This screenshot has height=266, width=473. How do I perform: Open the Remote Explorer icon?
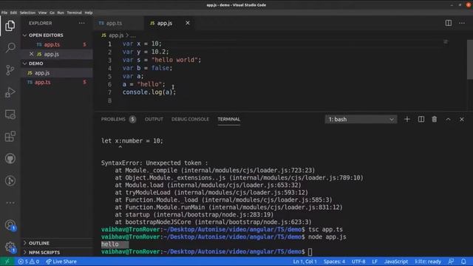(x=10, y=115)
